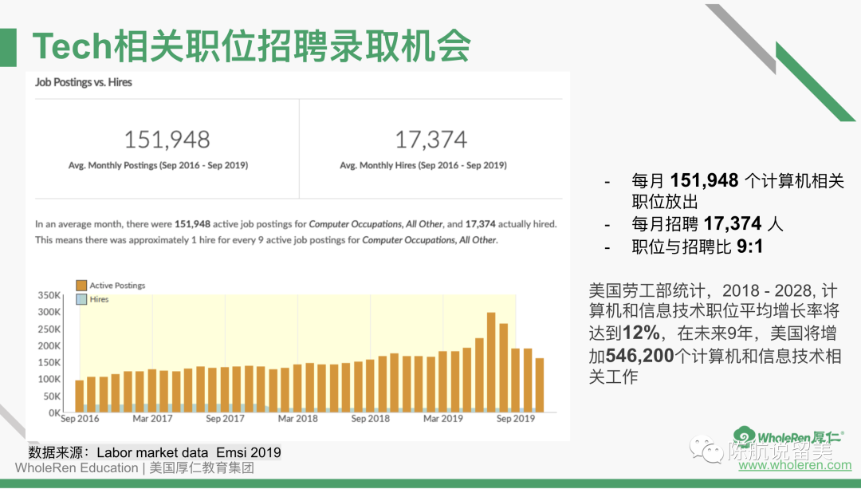Click the Sep 2019 x-axis label
This screenshot has width=861, height=489.
coord(515,419)
